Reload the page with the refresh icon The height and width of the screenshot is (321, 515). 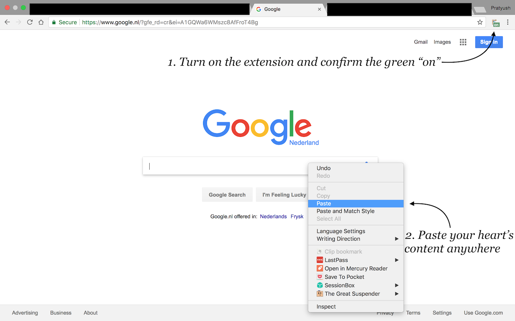(x=30, y=22)
